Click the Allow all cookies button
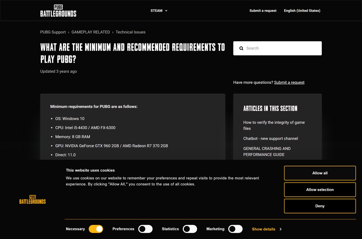The height and width of the screenshot is (239, 362). (x=320, y=173)
